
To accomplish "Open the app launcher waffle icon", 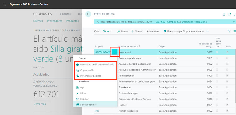I will pos(4,4).
